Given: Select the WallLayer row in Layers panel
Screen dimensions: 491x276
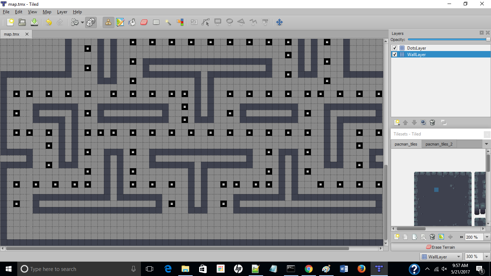Looking at the screenshot, I should pos(441,55).
